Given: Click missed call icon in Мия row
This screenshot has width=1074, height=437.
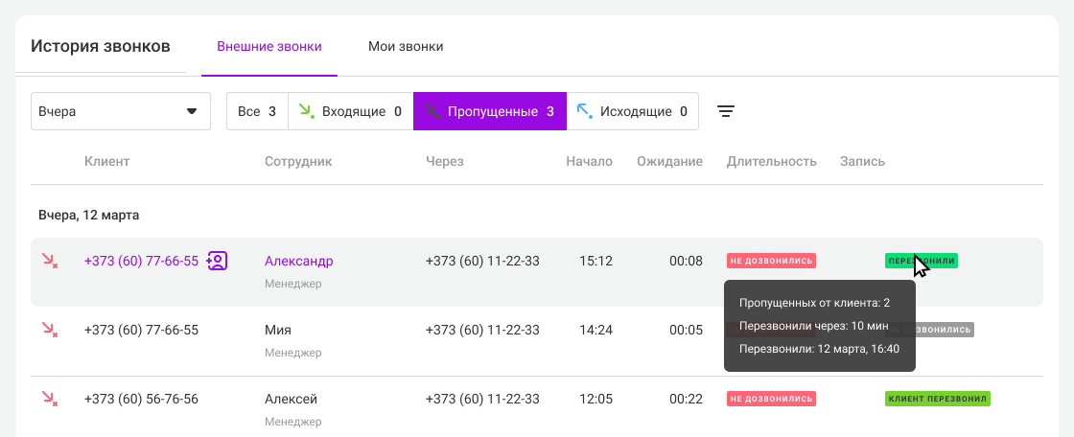Looking at the screenshot, I should (49, 330).
